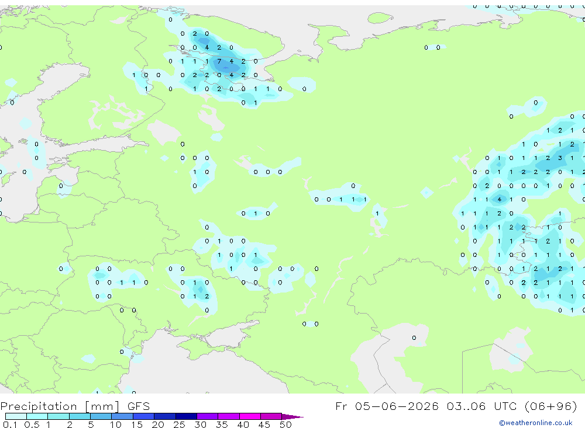Click the legend label '50'
This screenshot has height=428, width=585.
coord(285,424)
